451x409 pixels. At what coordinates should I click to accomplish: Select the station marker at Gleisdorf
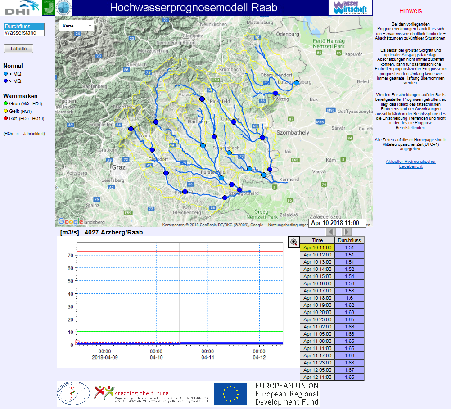point(153,150)
